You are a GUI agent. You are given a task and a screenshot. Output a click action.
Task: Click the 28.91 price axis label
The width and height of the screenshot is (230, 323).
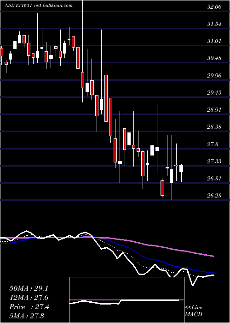pyautogui.click(x=214, y=110)
